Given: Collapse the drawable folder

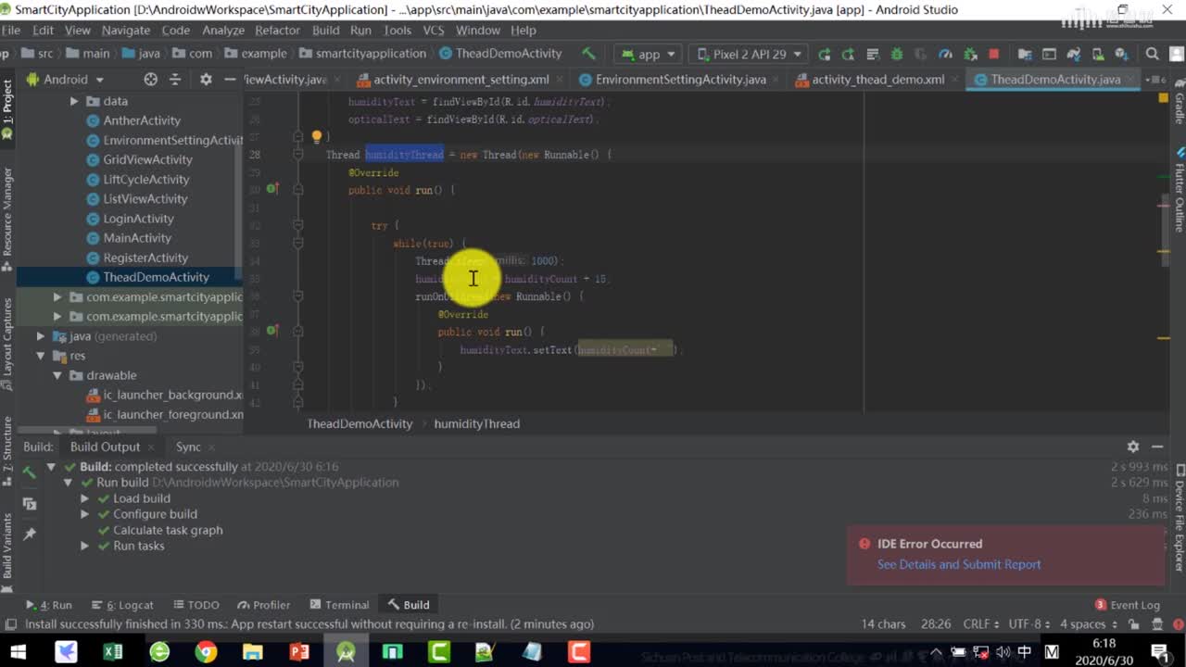Looking at the screenshot, I should click(x=57, y=375).
